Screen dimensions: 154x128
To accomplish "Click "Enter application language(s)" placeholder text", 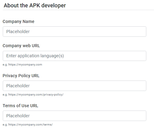I will [x=35, y=56].
